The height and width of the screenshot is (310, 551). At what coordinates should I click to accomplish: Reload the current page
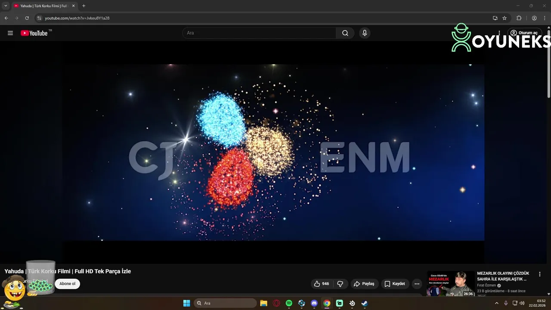[27, 18]
